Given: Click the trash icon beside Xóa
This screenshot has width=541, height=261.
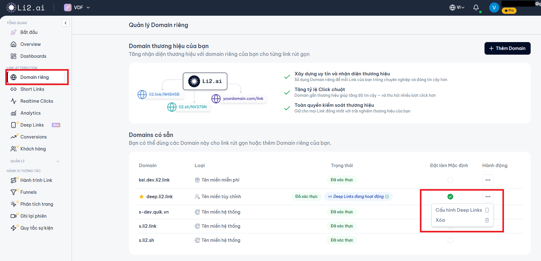Looking at the screenshot, I should 487,220.
